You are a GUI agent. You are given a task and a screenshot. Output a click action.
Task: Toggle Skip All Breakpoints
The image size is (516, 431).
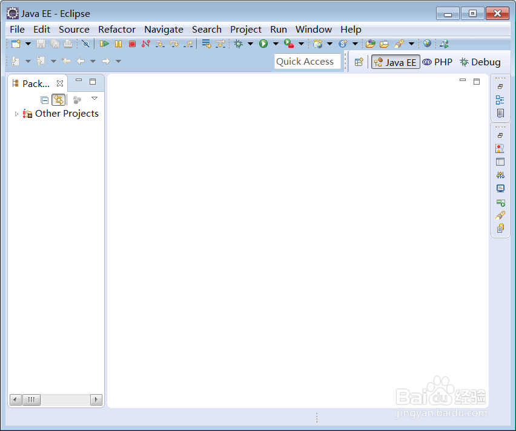click(85, 44)
